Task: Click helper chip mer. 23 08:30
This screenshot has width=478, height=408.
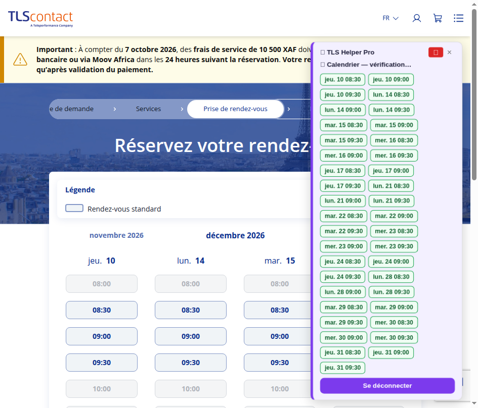Action: 394,231
